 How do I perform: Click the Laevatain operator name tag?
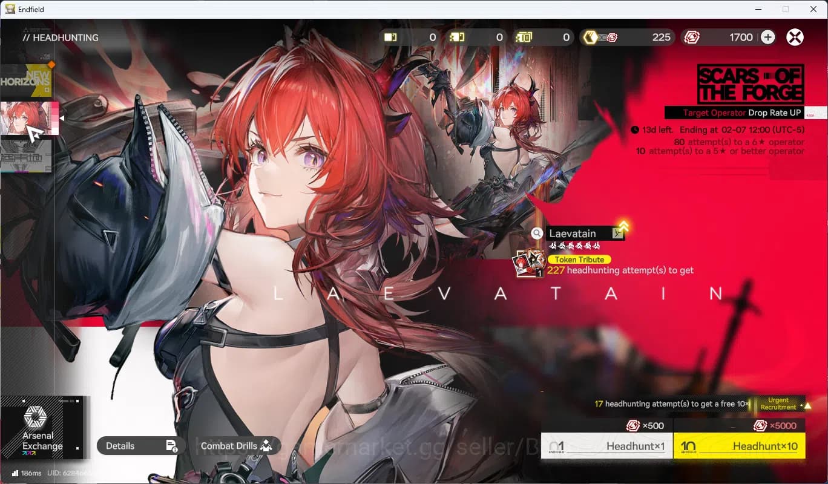(x=579, y=234)
